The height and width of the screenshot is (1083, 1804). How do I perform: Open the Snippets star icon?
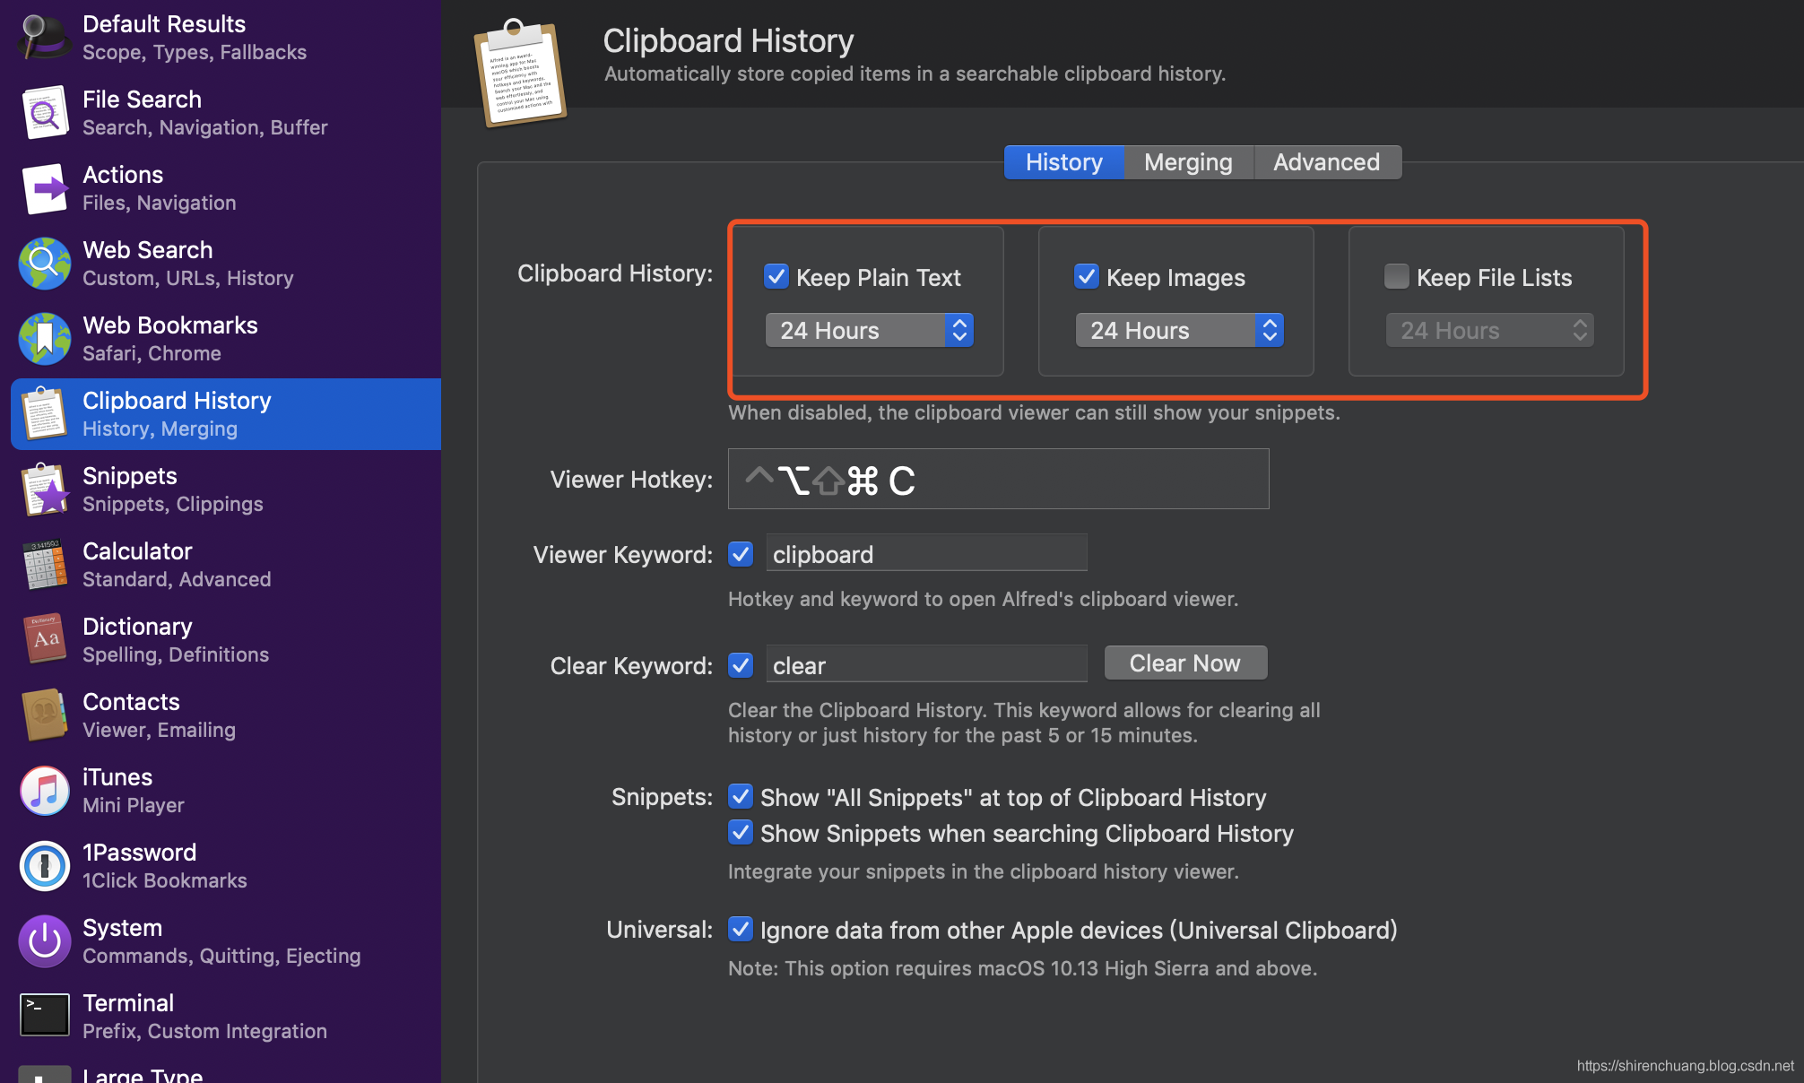pyautogui.click(x=44, y=490)
